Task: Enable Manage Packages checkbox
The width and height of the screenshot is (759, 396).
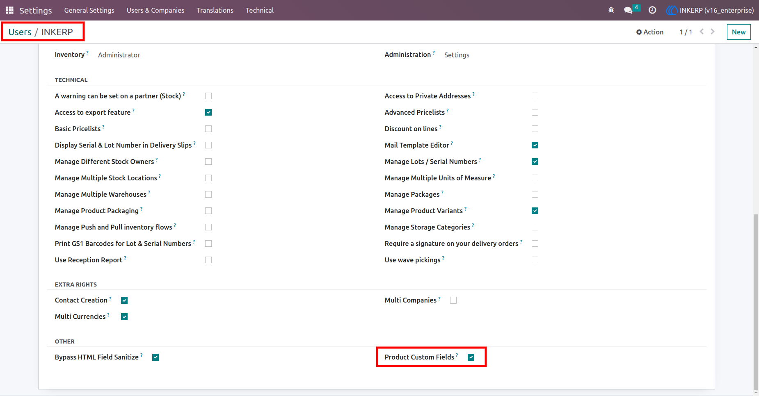Action: point(535,194)
